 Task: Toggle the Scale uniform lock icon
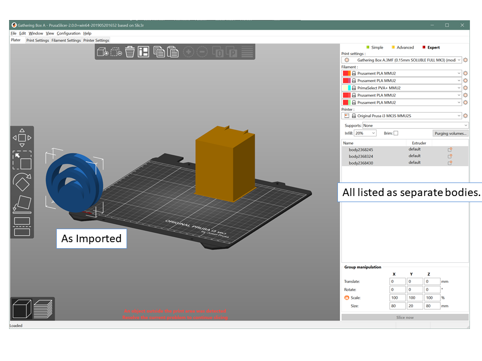pos(347,298)
